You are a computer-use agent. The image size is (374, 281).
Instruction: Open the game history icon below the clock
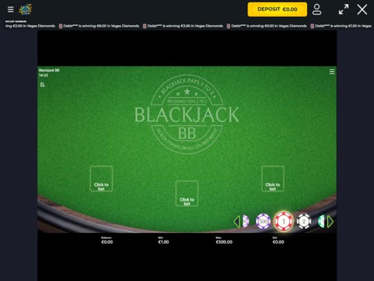pyautogui.click(x=42, y=84)
